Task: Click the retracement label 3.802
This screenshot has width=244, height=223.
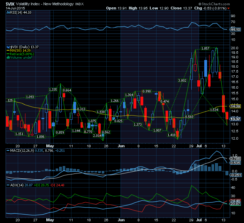Action: pos(182,80)
